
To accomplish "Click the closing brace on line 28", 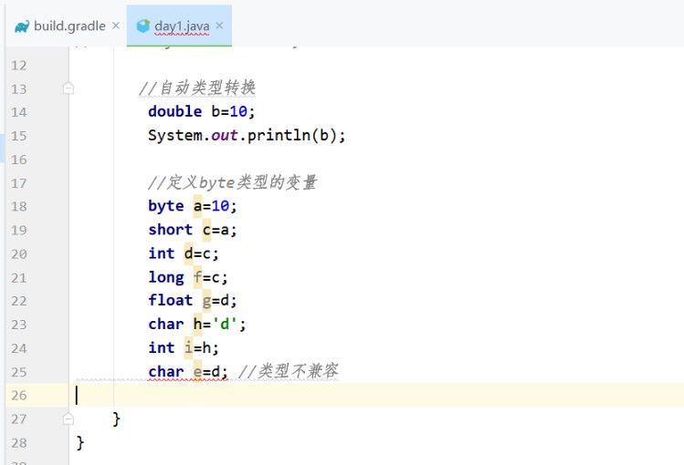I will (79, 443).
